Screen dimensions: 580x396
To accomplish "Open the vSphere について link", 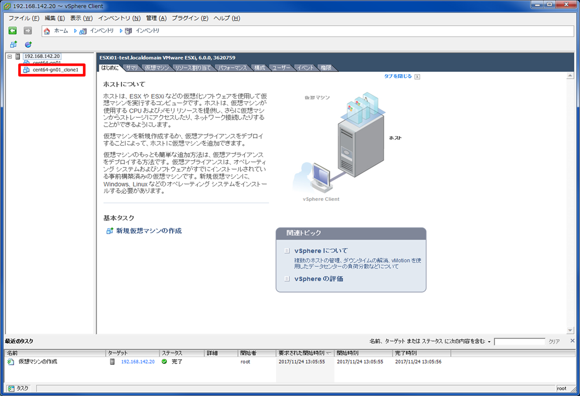I will (x=321, y=251).
